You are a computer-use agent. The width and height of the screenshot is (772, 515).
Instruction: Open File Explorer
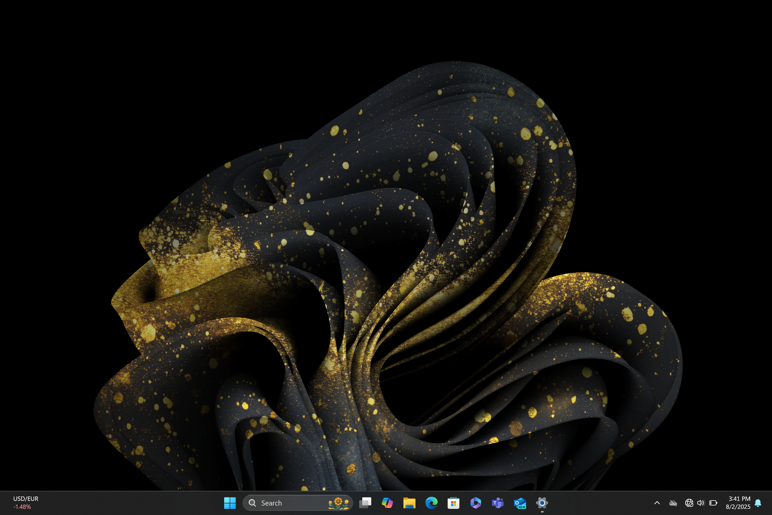click(409, 503)
